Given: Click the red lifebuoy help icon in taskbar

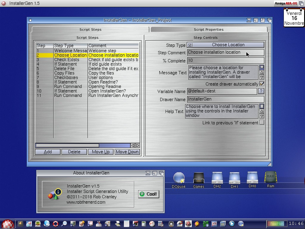Looking at the screenshot, I should click(x=55, y=224).
